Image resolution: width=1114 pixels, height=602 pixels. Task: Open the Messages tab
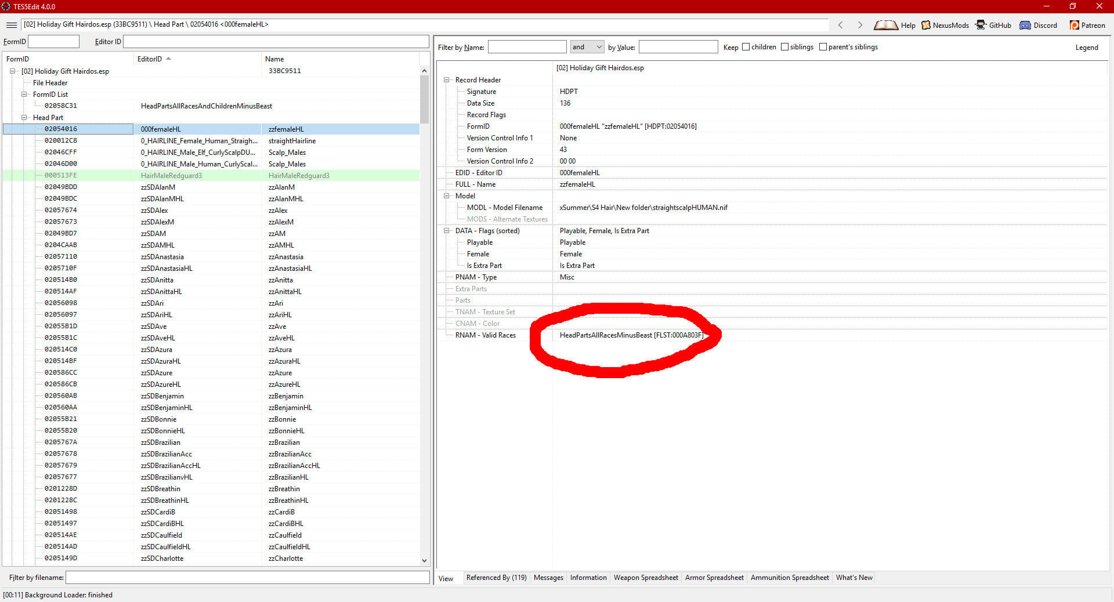[x=548, y=578]
